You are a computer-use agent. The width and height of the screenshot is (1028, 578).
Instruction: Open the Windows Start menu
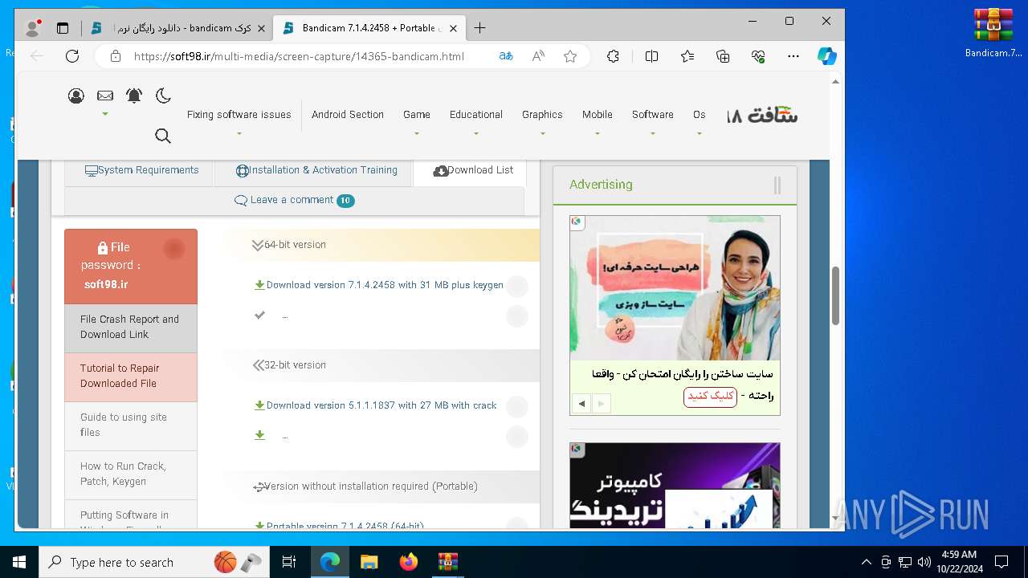coord(18,562)
